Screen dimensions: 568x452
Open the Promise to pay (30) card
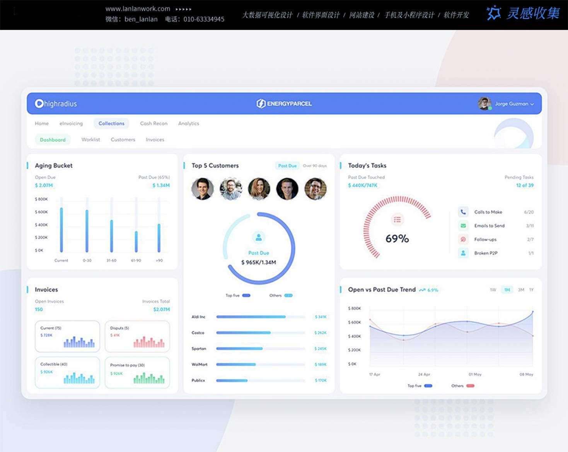point(137,372)
